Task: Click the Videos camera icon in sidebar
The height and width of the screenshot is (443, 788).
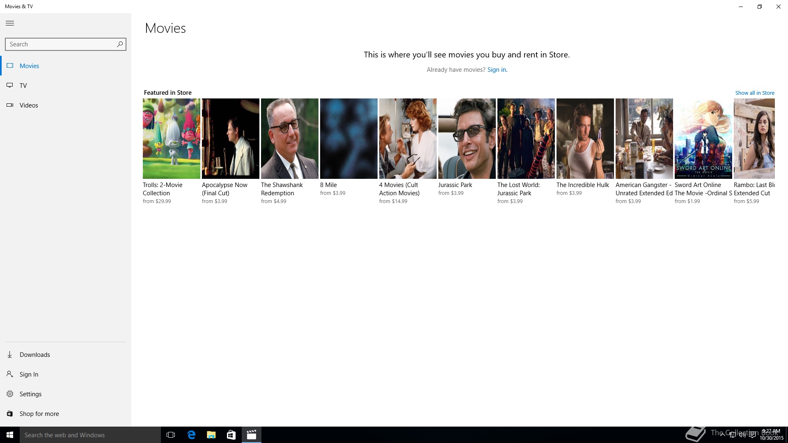Action: click(x=10, y=105)
